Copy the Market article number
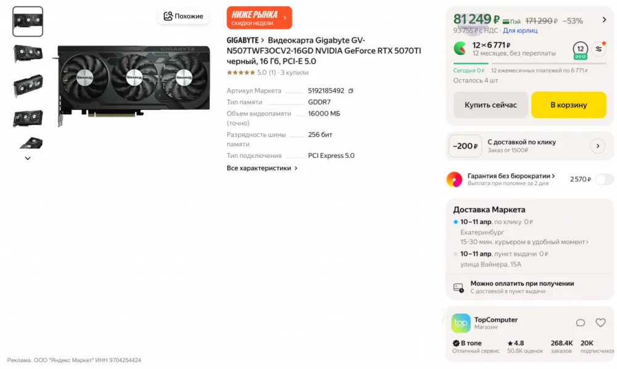617x369 pixels. (350, 91)
